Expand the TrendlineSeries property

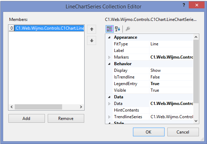(x=109, y=117)
